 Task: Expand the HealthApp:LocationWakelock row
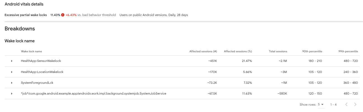coord(12,72)
